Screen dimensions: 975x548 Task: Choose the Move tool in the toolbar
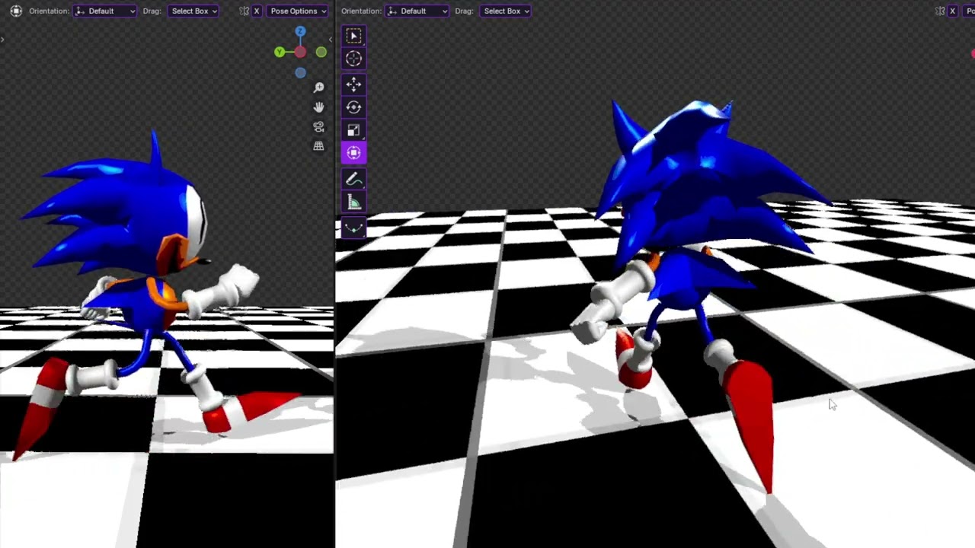[353, 84]
